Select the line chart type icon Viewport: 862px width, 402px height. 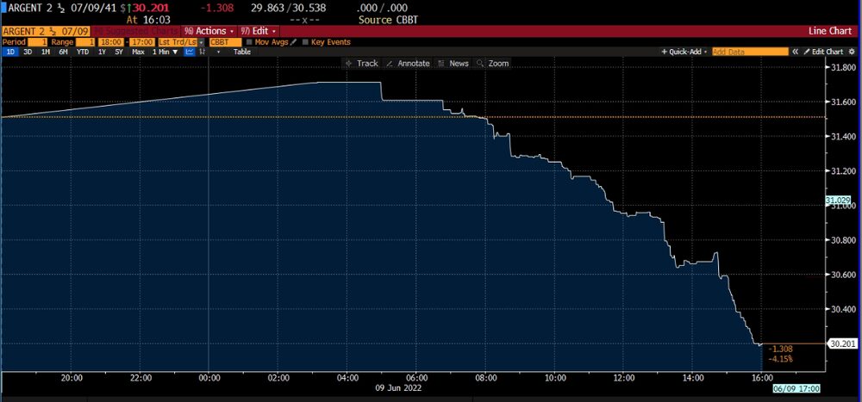point(188,52)
